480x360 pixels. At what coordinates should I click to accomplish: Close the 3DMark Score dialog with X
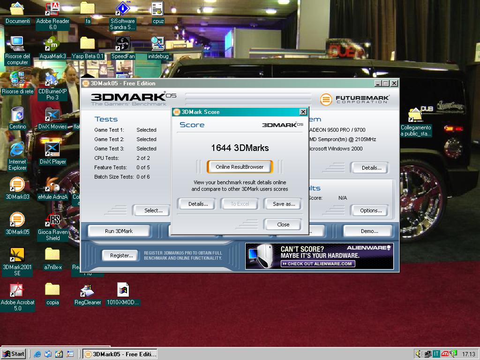(303, 112)
